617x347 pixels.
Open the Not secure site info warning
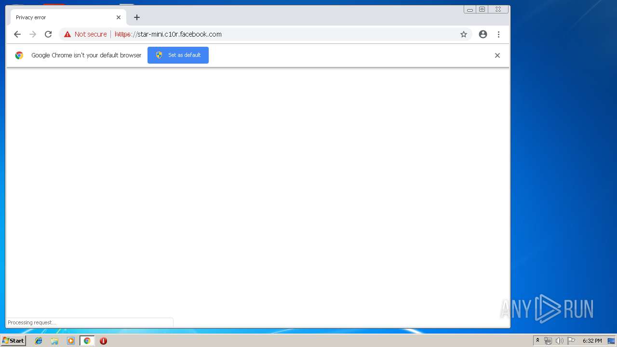click(85, 34)
